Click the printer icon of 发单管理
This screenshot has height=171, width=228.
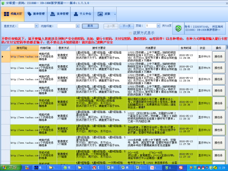point(52,14)
